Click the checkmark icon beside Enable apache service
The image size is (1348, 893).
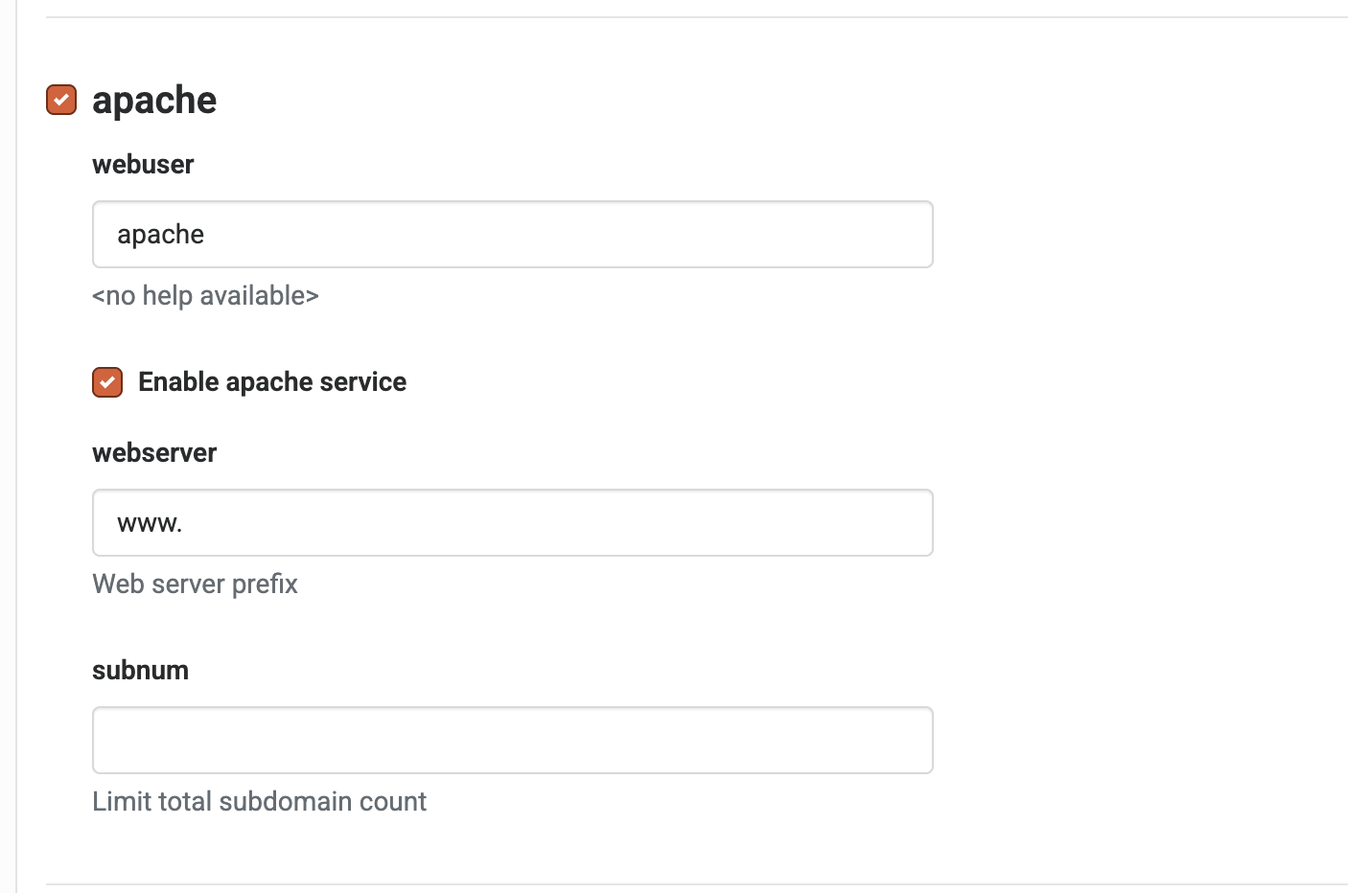tap(107, 382)
